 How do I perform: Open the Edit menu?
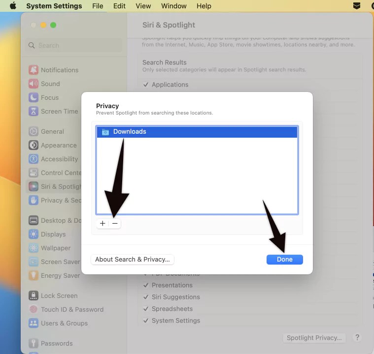[119, 6]
